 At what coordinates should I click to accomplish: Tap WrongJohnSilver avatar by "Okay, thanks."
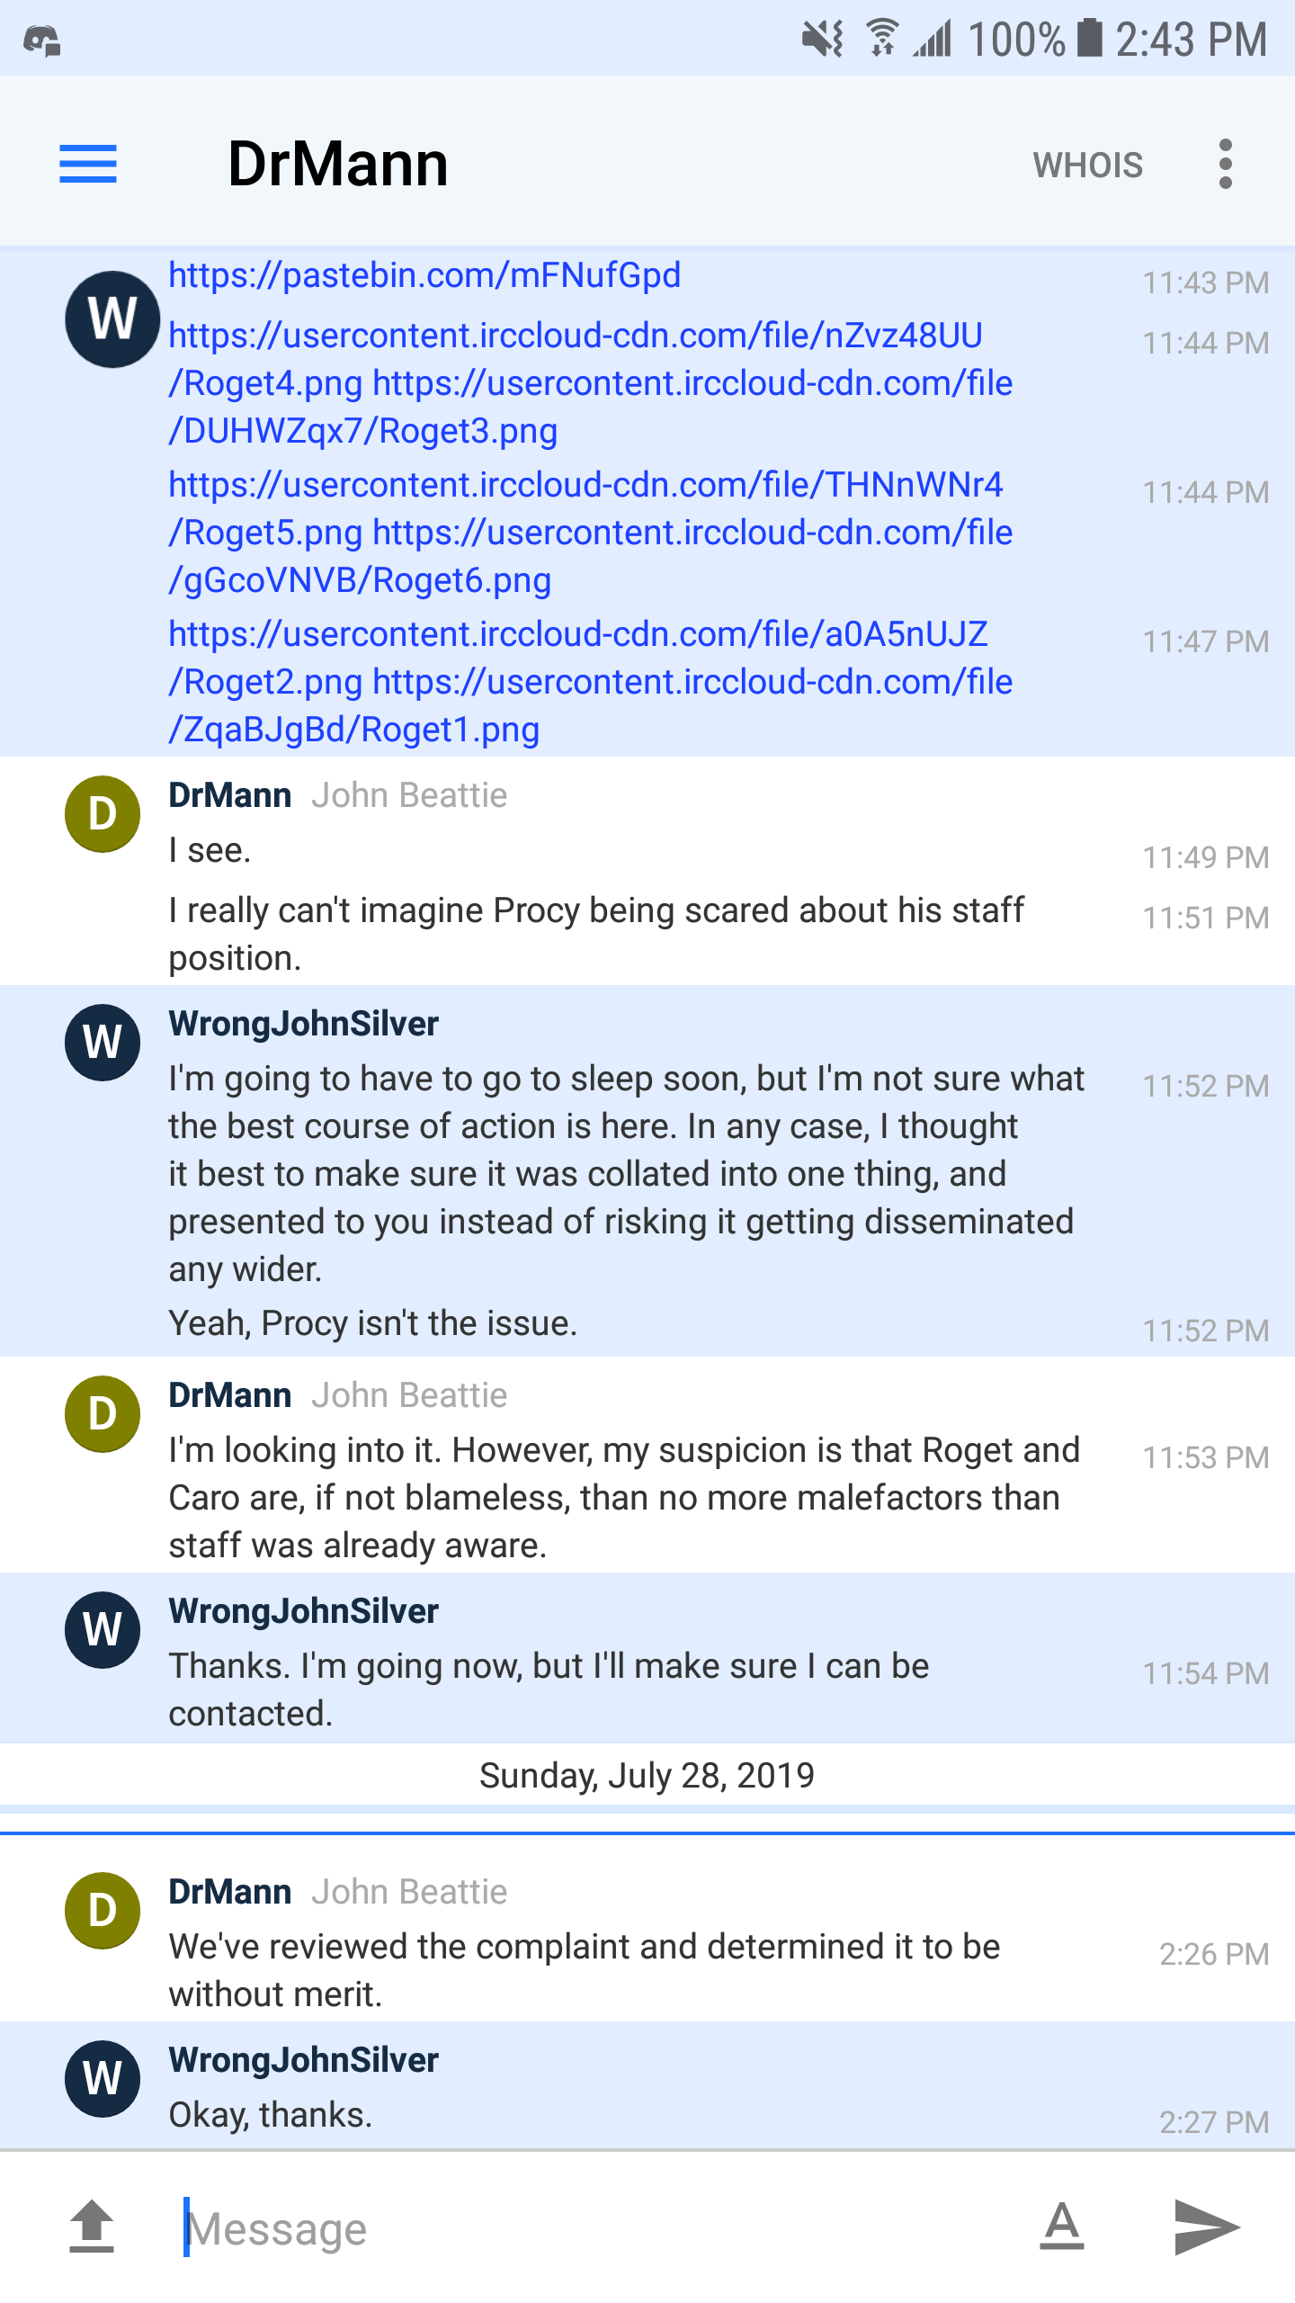tap(103, 2078)
